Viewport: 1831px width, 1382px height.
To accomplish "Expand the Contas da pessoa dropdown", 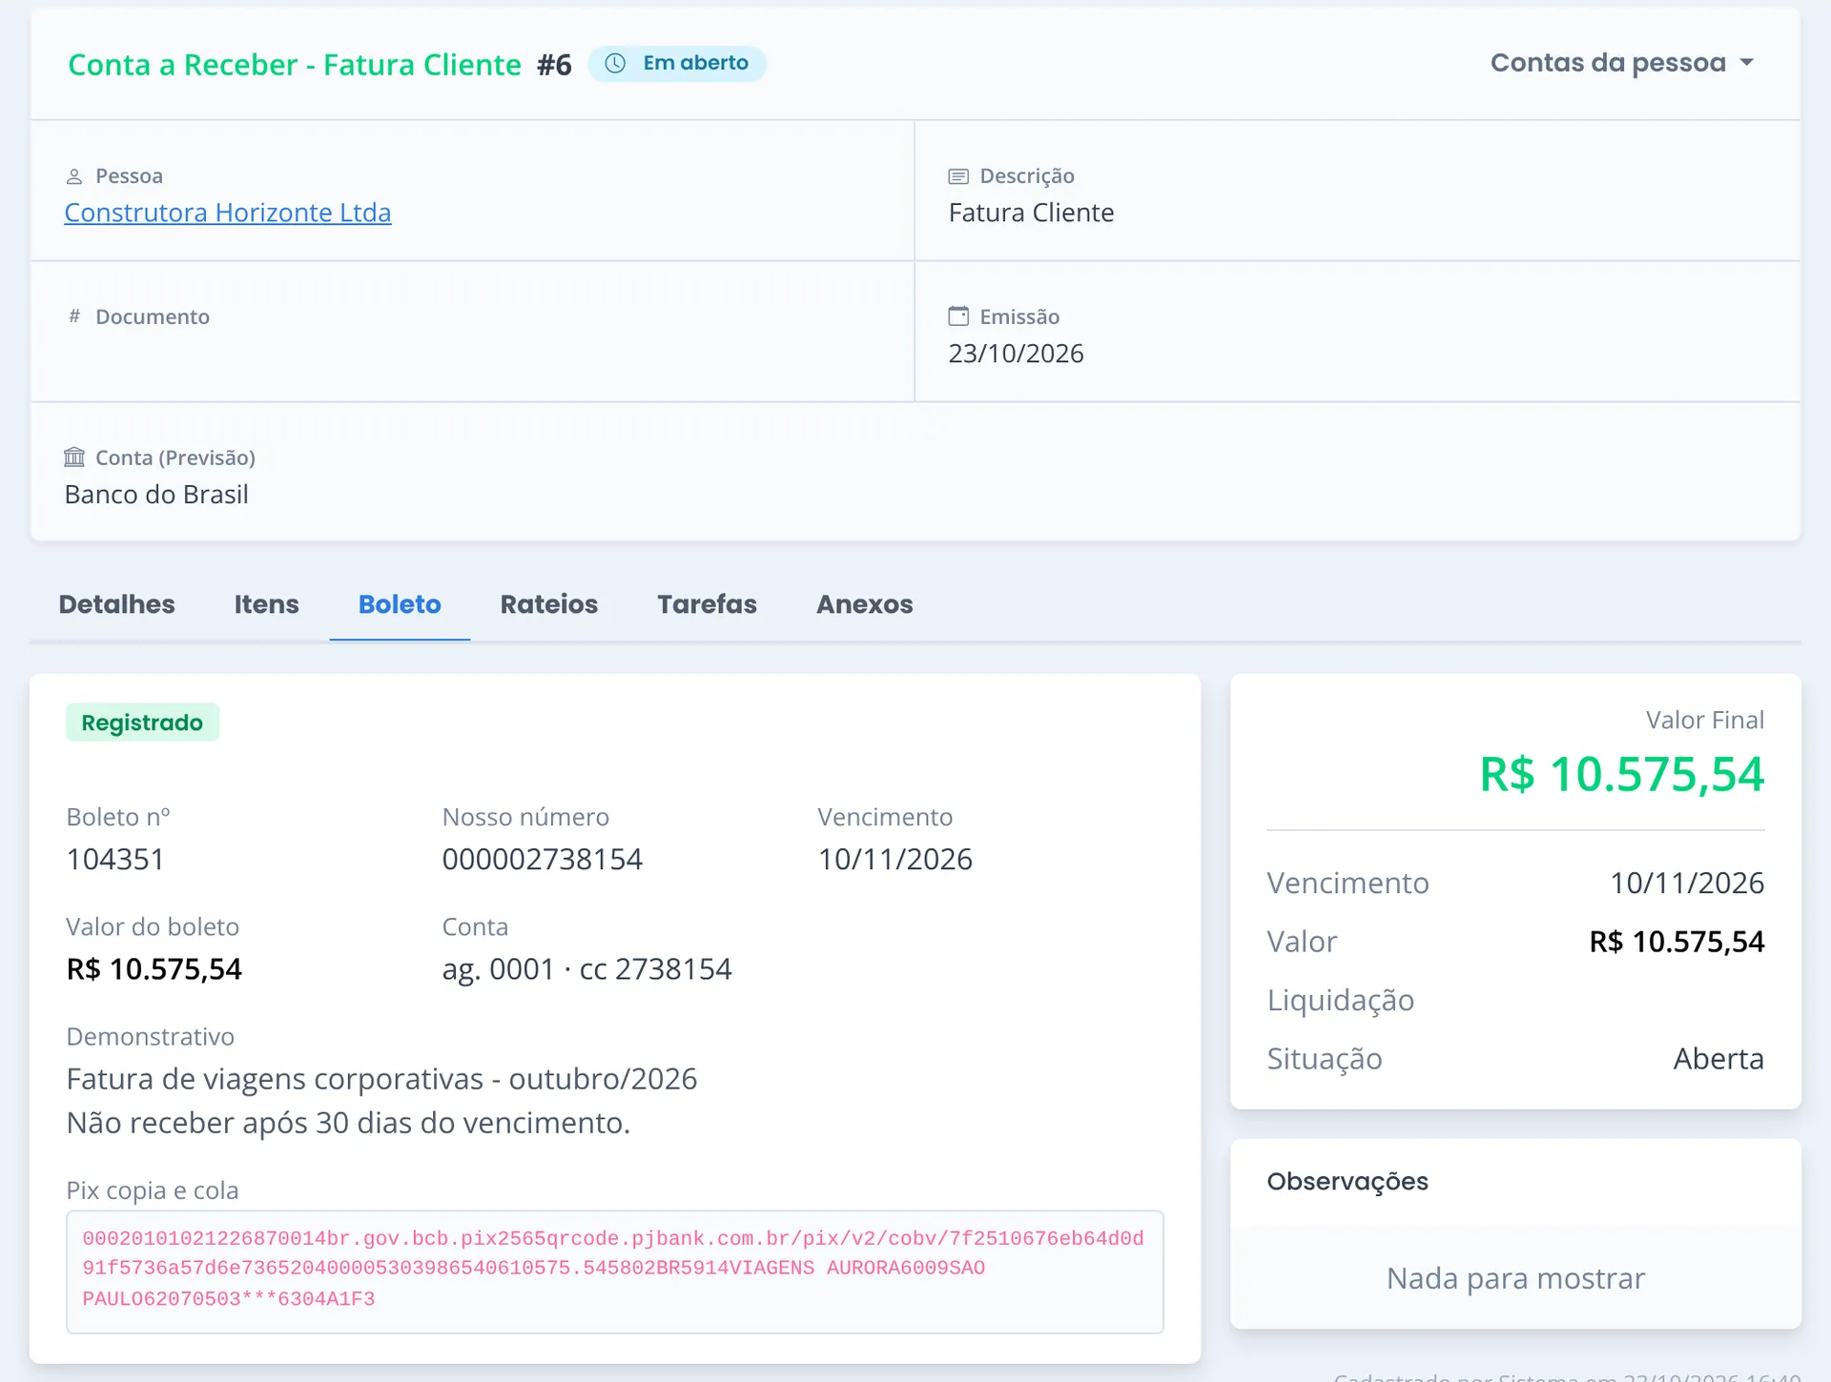I will 1621,63.
